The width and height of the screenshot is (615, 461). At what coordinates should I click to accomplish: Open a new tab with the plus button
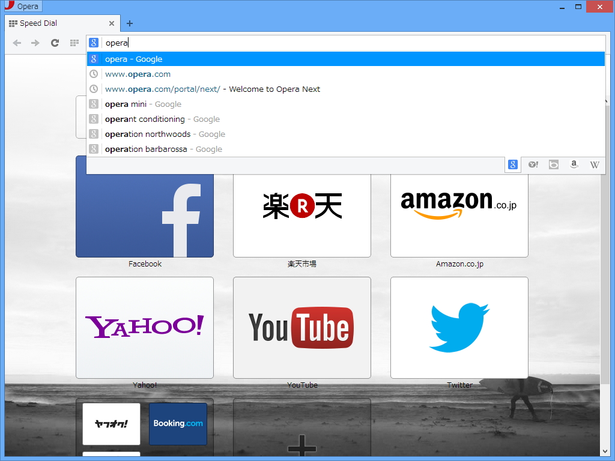(130, 23)
